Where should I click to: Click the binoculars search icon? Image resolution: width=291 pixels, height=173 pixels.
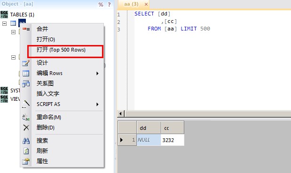(26, 141)
